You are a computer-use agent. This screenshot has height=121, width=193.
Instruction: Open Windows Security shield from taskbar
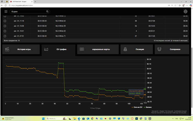click(x=119, y=119)
